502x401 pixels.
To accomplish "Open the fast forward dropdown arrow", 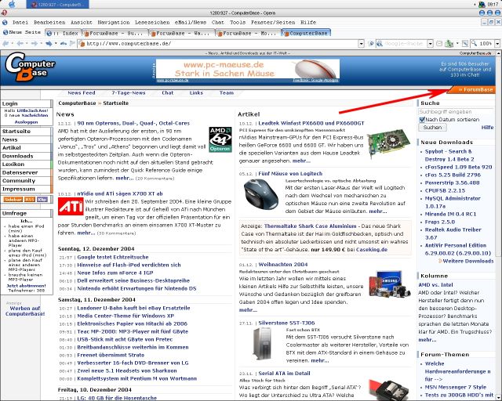I will [56, 44].
